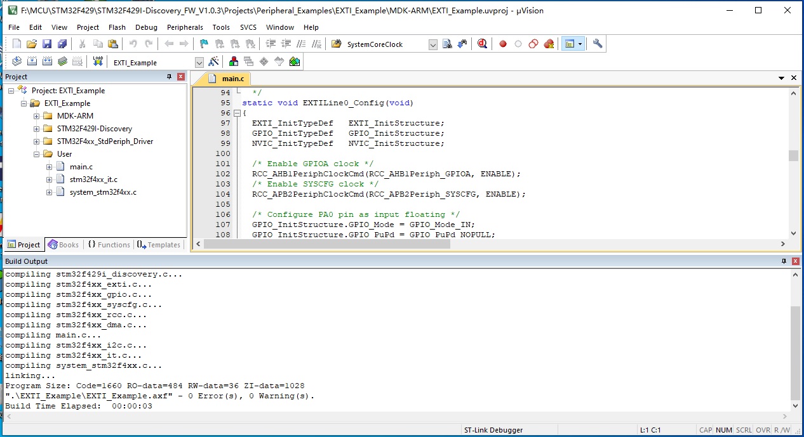Close the Build Output panel
804x437 pixels.
[794, 261]
